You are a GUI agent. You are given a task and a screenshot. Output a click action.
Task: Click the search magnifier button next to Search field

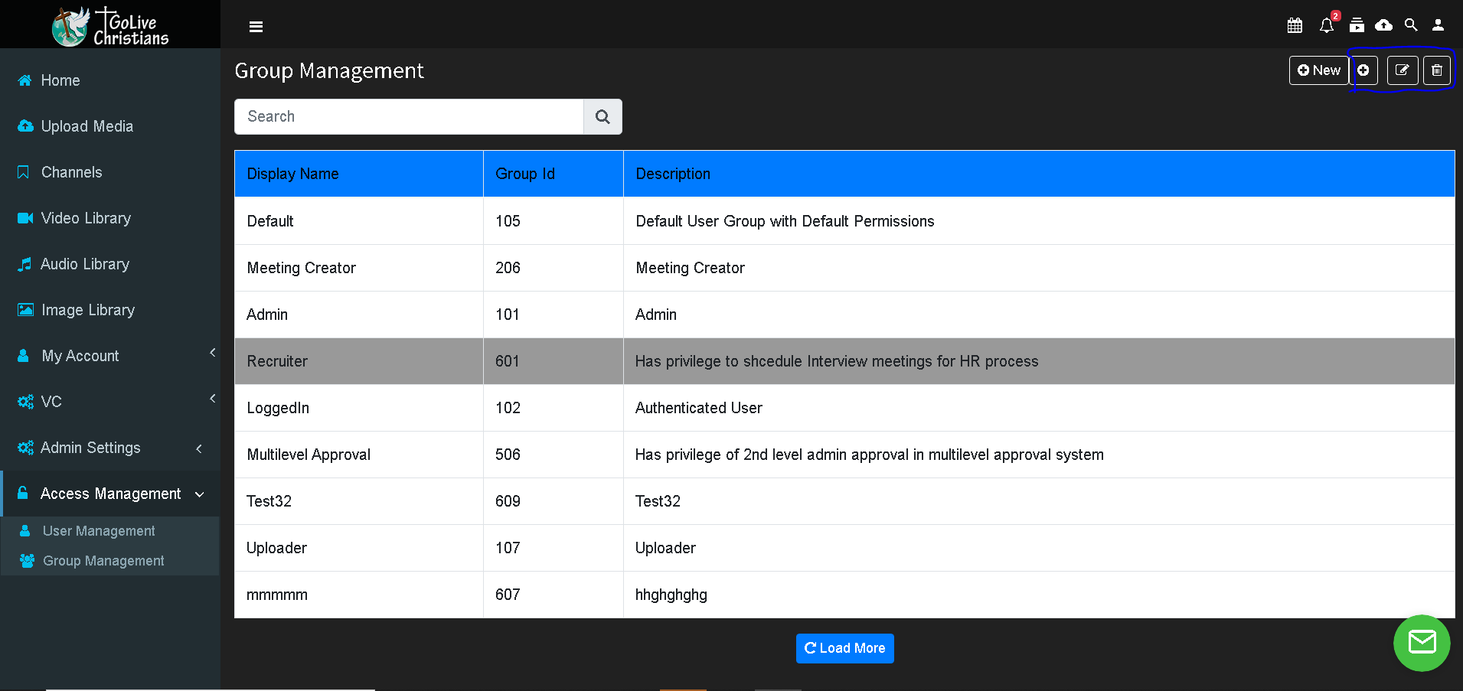click(x=603, y=116)
